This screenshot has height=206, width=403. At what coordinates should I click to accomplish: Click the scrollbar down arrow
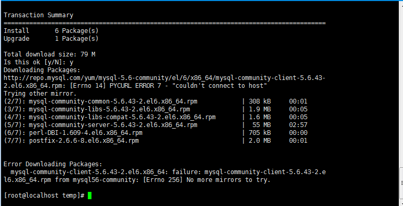[x=402, y=204]
